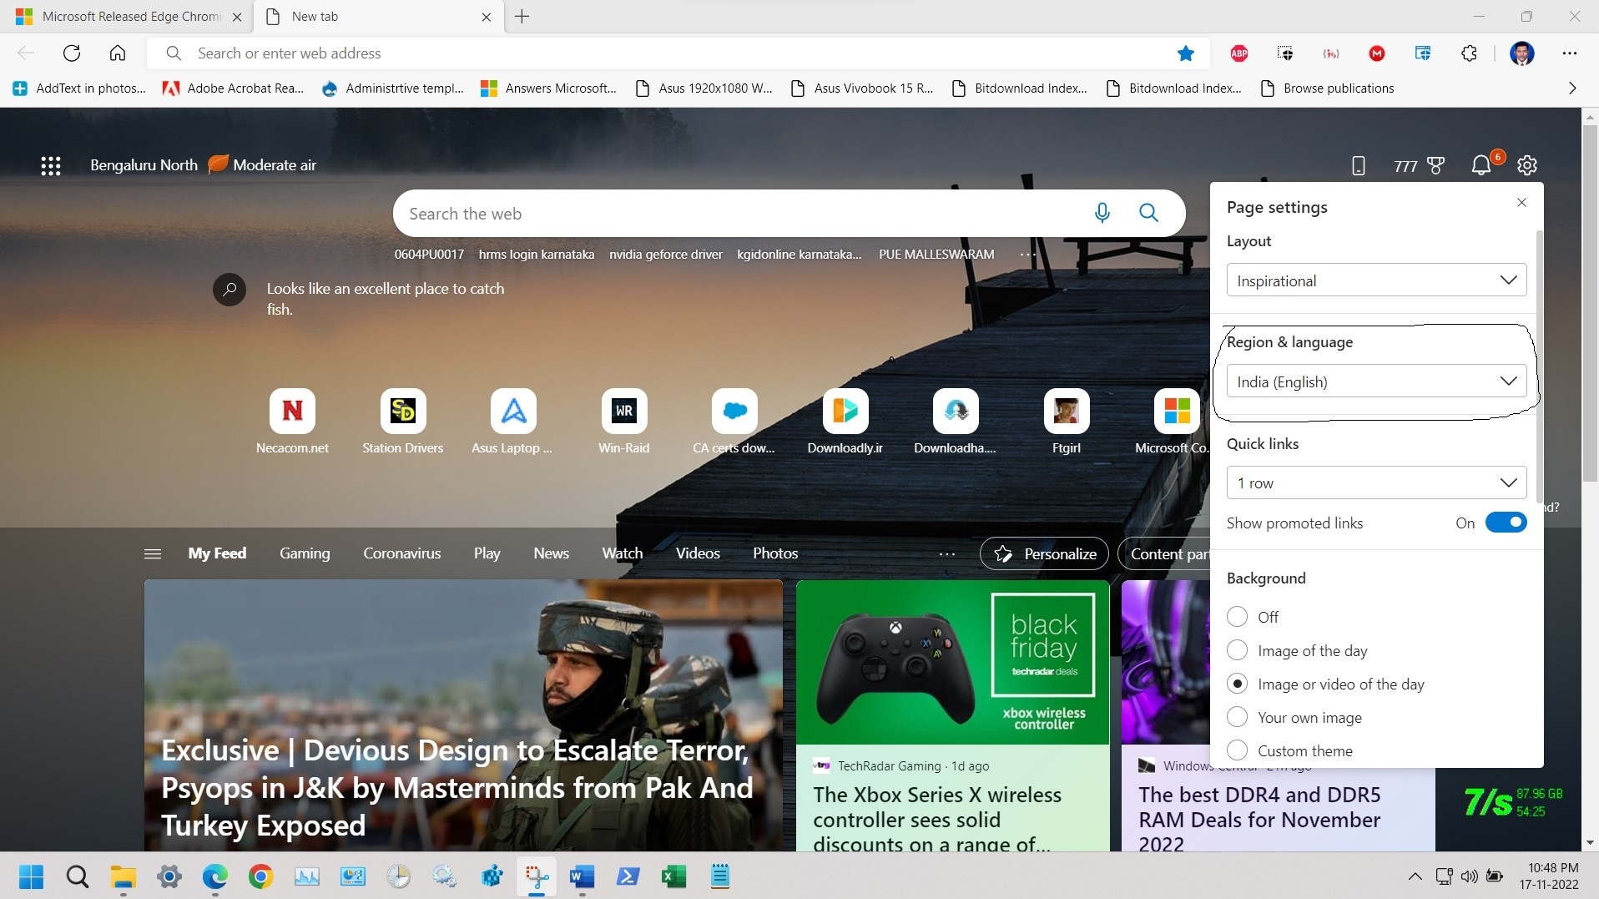Click the browser refresh button
Viewport: 1599px width, 899px height.
coord(72,53)
